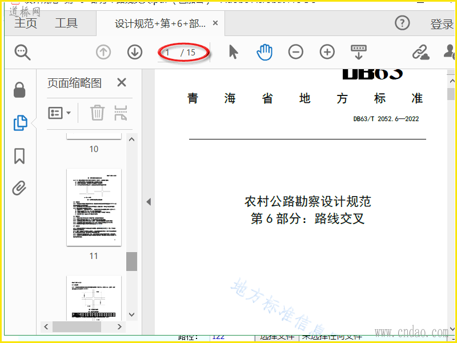The height and width of the screenshot is (343, 457).
Task: Open the attachments paperclip icon
Action: pyautogui.click(x=19, y=188)
